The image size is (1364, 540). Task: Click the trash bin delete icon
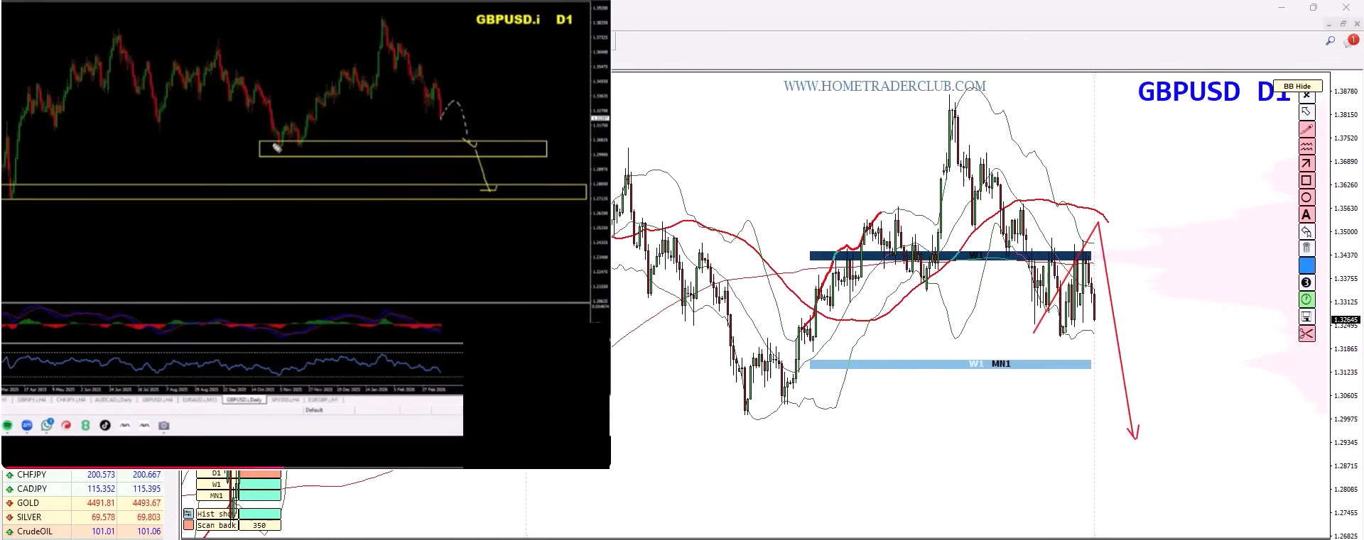pyautogui.click(x=1306, y=248)
